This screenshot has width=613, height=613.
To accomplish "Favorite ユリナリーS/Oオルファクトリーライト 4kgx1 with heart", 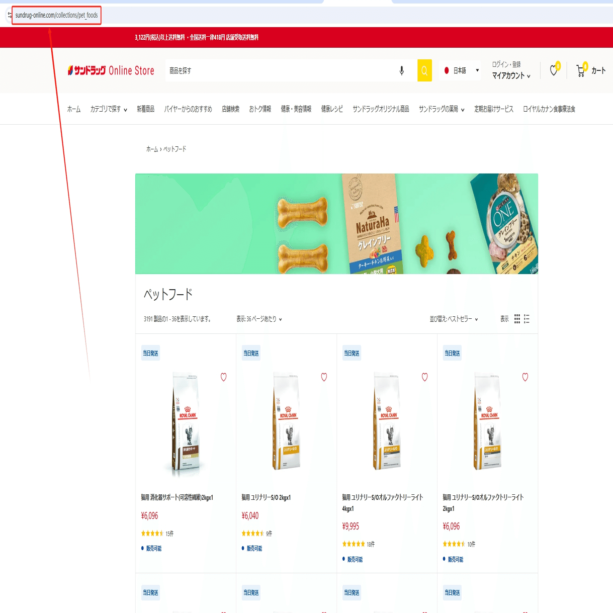I will [425, 377].
